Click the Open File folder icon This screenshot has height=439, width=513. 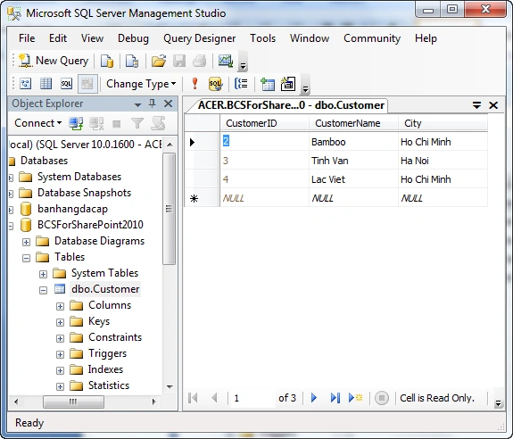point(159,61)
